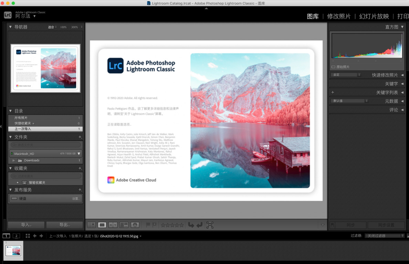Click the LrC logo in the identity plate
This screenshot has width=409, height=264.
8,15
